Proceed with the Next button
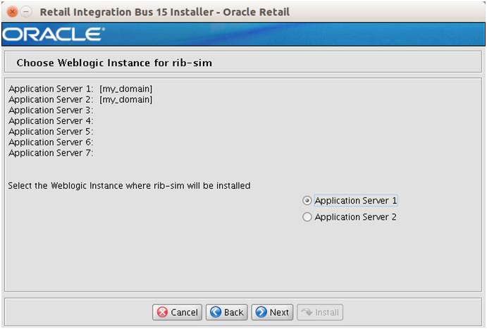This screenshot has height=329, width=487. [272, 312]
